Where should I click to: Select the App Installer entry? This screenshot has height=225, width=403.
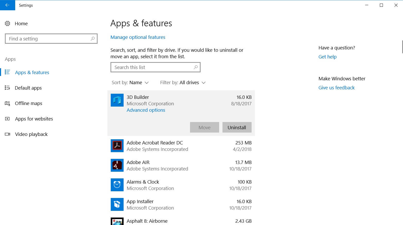coord(181,204)
